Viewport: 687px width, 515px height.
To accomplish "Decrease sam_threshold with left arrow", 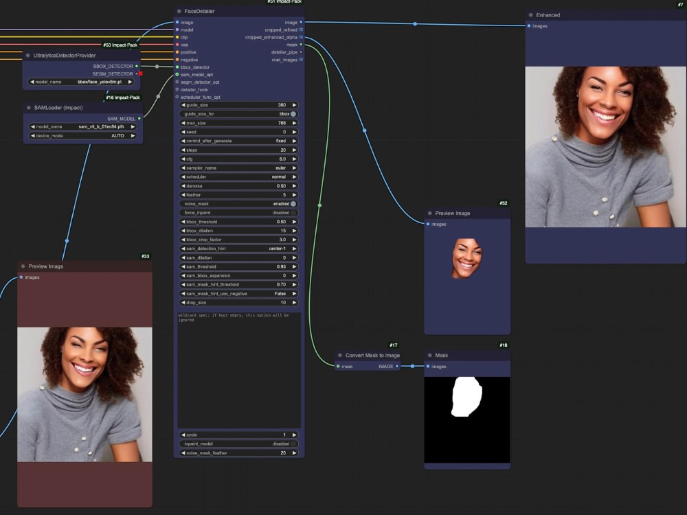I will coord(183,266).
